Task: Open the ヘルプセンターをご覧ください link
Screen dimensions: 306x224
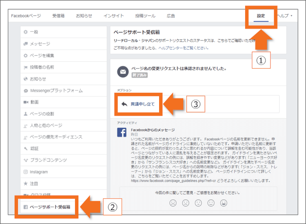Action: click(183, 48)
